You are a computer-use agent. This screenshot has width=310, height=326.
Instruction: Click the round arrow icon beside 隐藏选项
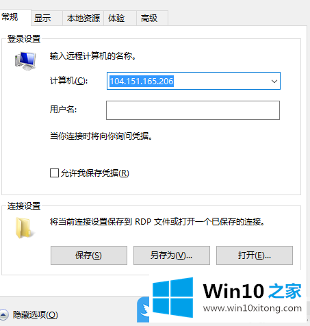[x=4, y=315]
